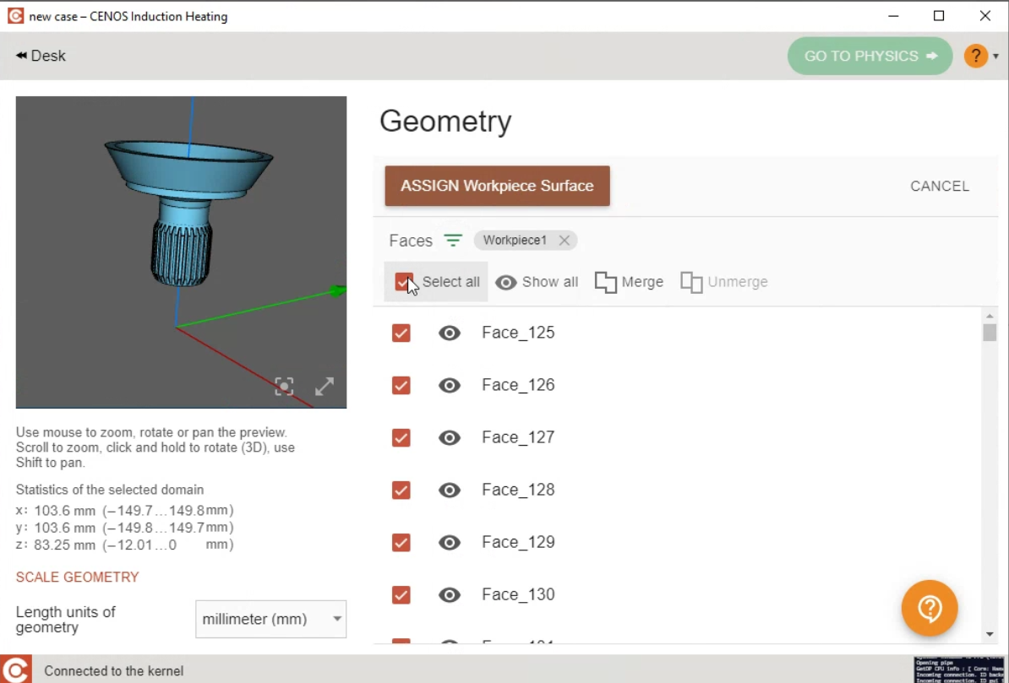Click the SCALE GEOMETRY link

tap(77, 577)
